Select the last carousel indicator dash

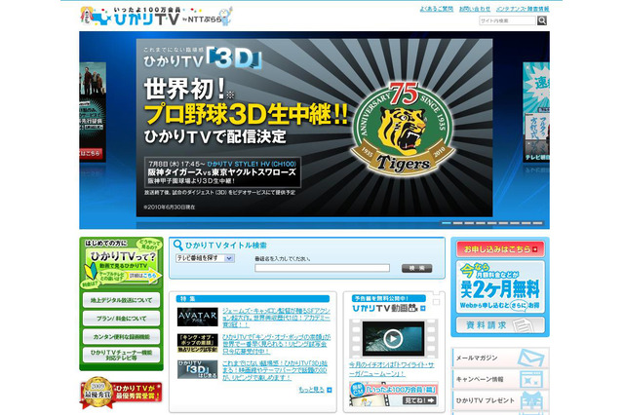537,223
